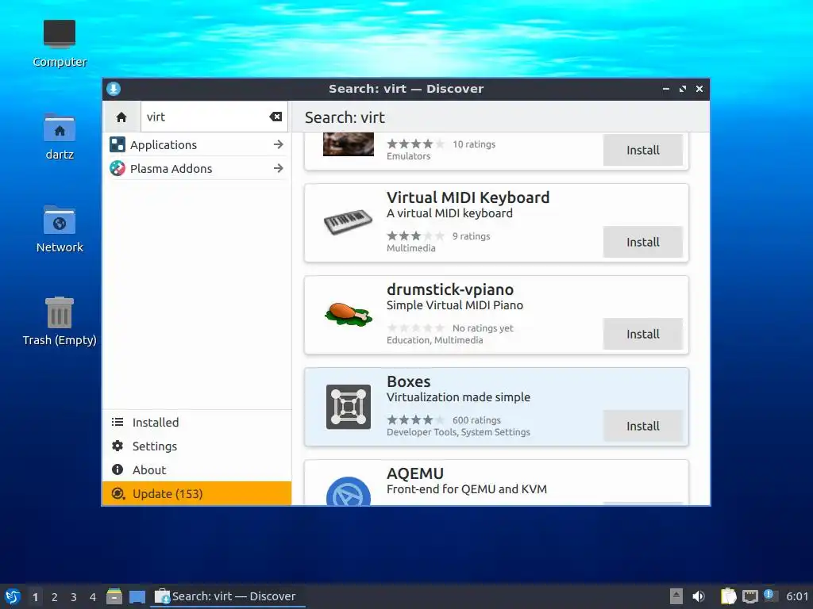Open the About page
Viewport: 813px width, 609px height.
pos(197,469)
